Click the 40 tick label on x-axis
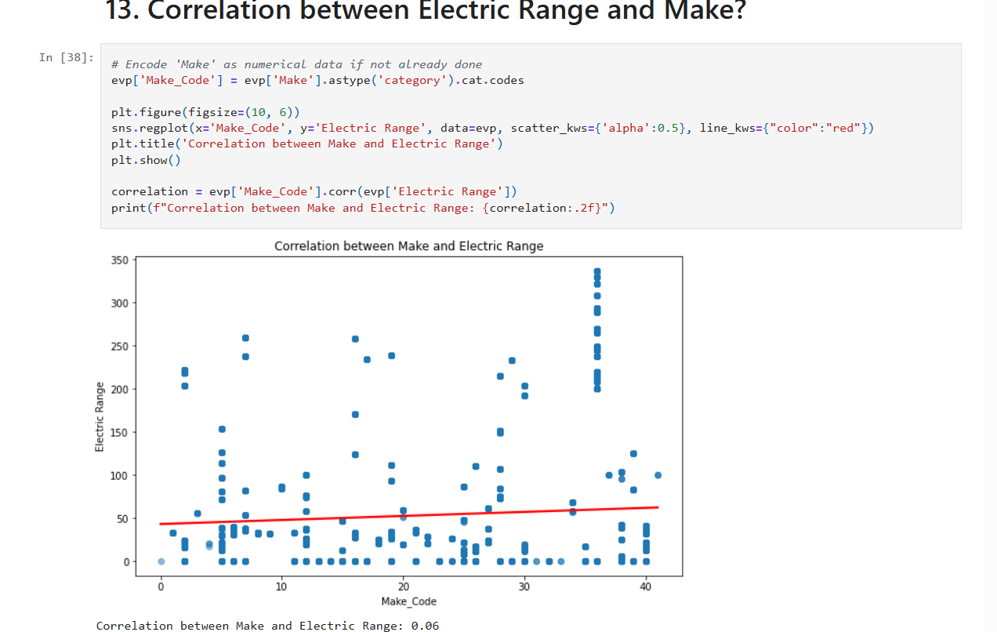Viewport: 997px width, 632px height. coord(646,587)
